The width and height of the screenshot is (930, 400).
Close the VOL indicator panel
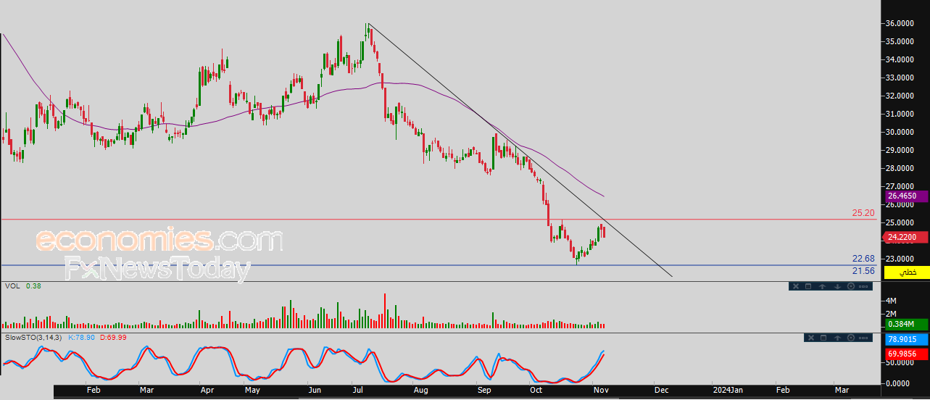(x=796, y=286)
